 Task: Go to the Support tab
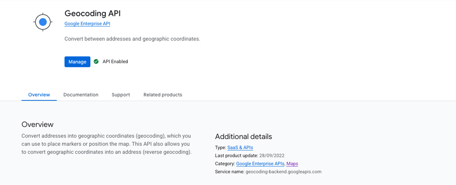tap(121, 95)
